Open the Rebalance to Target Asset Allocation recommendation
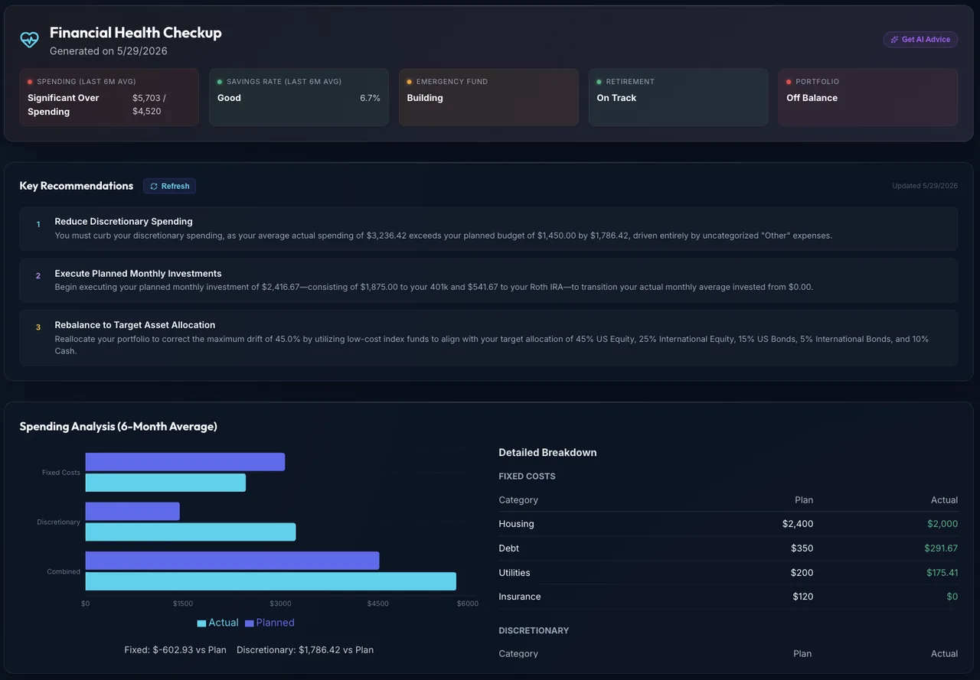This screenshot has width=980, height=680. click(x=488, y=338)
